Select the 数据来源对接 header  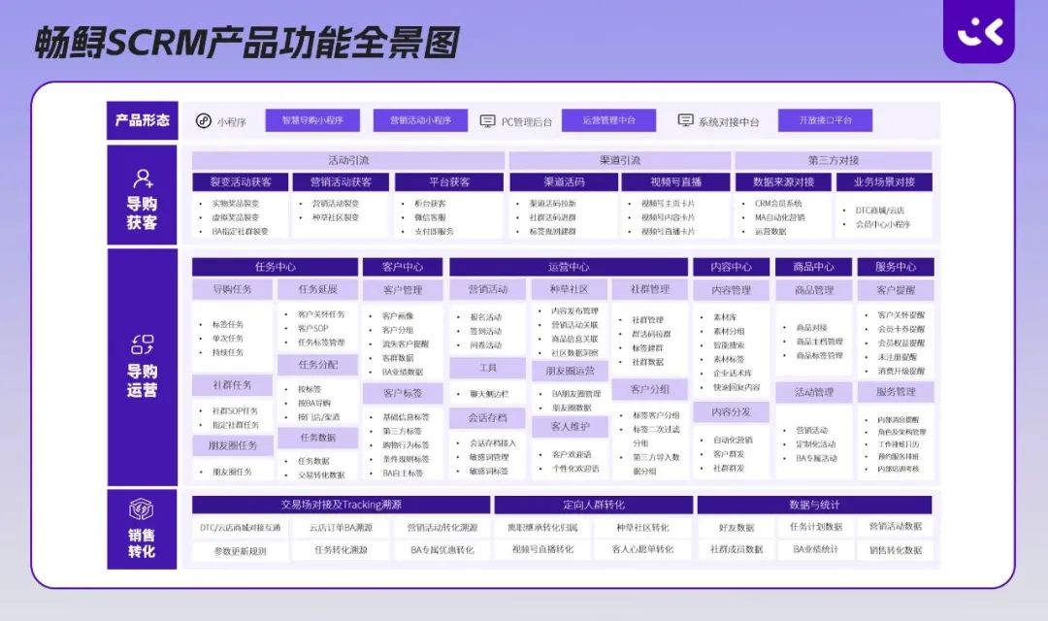783,181
